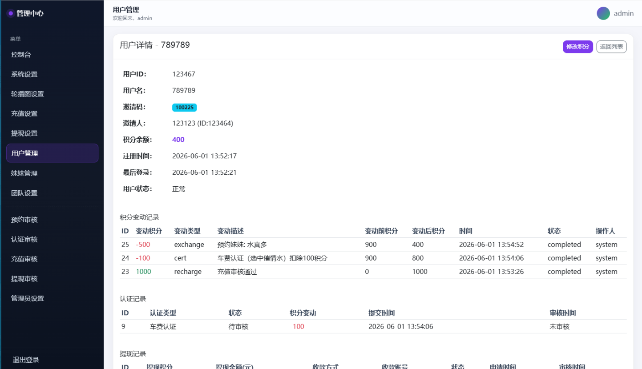Image resolution: width=642 pixels, height=369 pixels.
Task: Open 控制台 in the sidebar
Action: click(x=52, y=55)
